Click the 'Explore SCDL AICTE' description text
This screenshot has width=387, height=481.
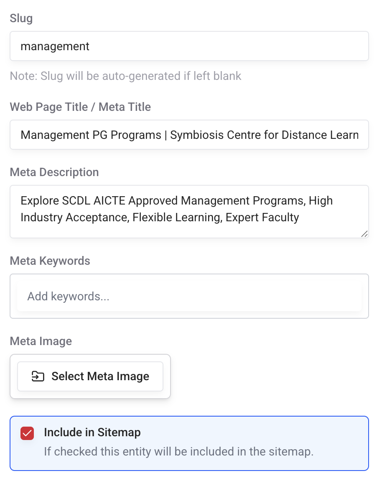pyautogui.click(x=73, y=201)
